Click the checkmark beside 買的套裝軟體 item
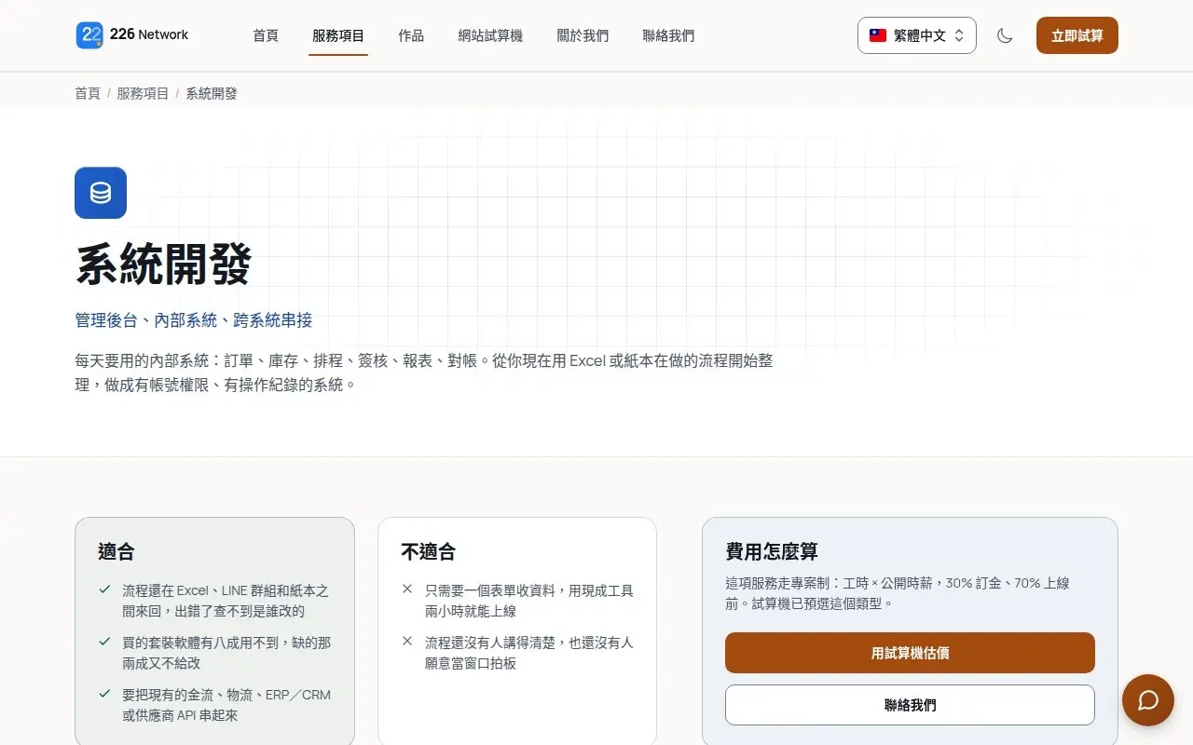1193x745 pixels. click(x=105, y=642)
